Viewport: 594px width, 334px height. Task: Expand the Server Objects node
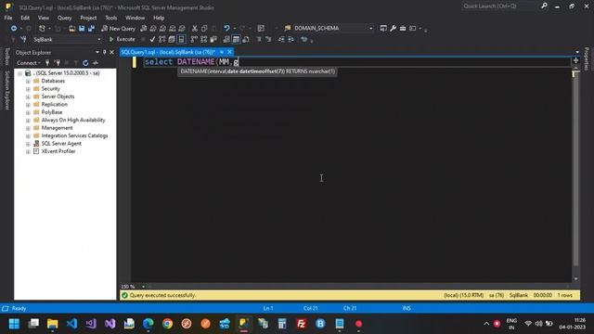[x=28, y=96]
